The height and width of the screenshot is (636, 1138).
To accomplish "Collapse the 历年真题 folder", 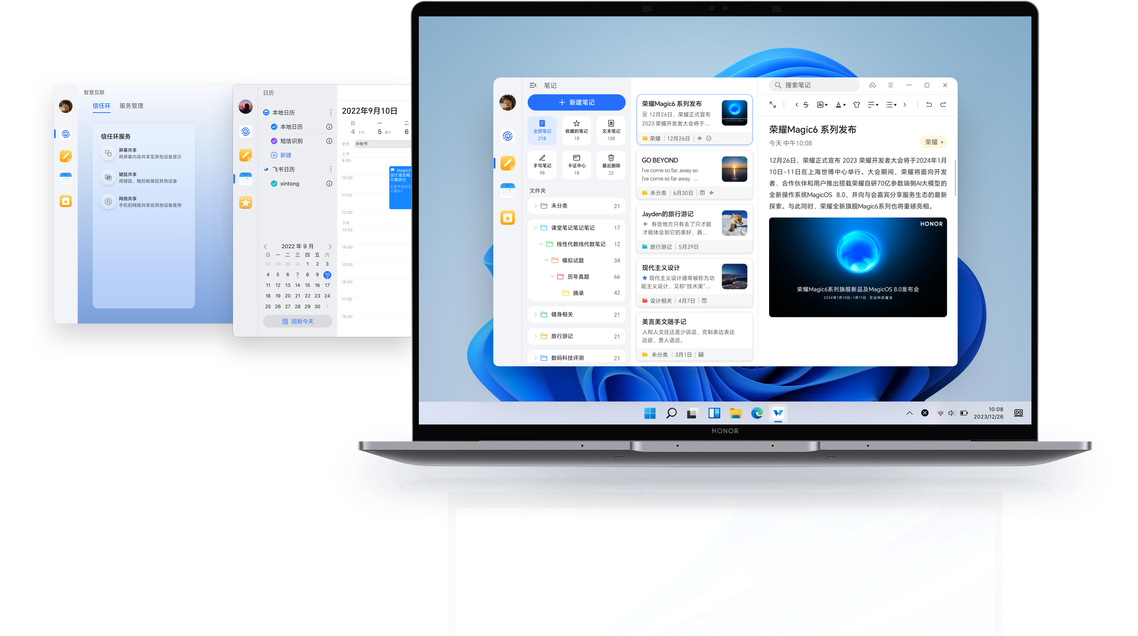I will 552,277.
